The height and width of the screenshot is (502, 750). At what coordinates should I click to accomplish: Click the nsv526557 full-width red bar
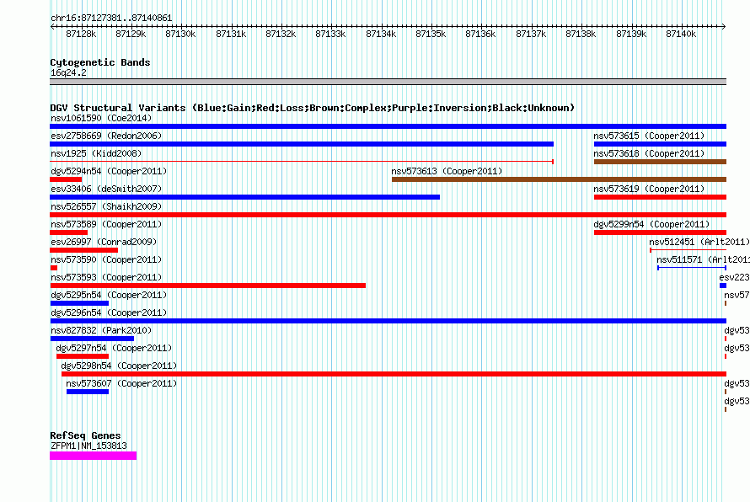click(x=388, y=215)
